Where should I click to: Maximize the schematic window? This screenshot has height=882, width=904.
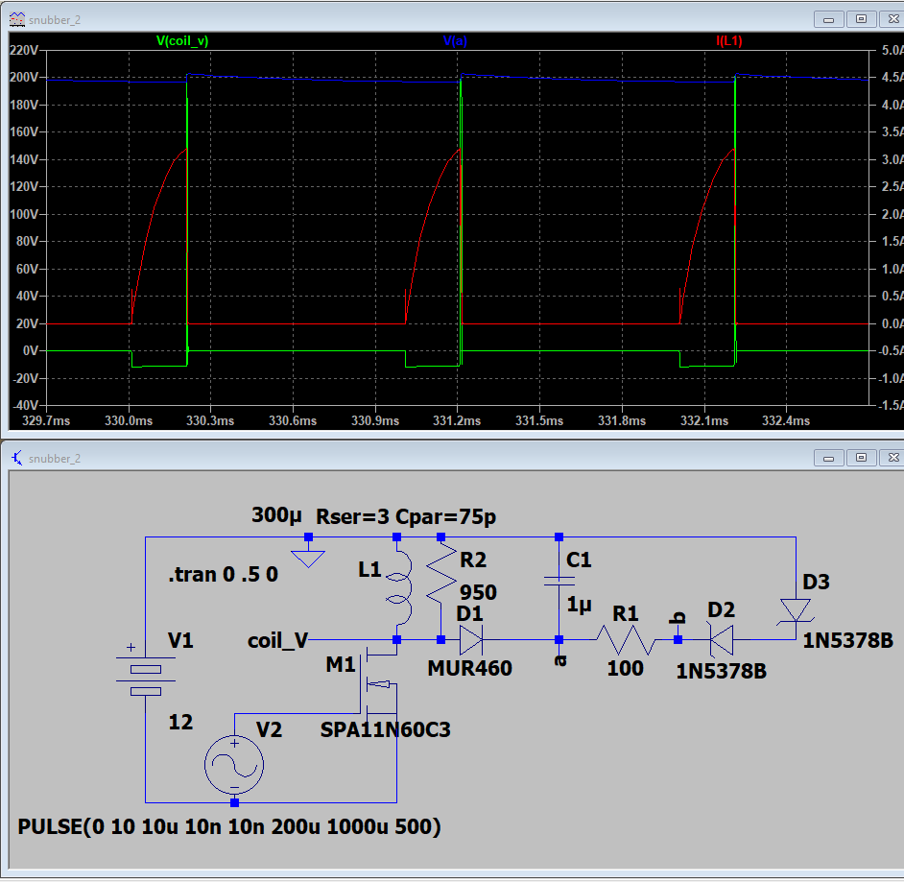[x=861, y=458]
